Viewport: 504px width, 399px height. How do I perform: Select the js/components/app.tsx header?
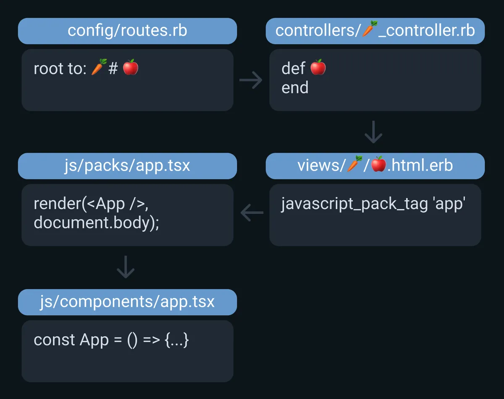click(x=127, y=302)
